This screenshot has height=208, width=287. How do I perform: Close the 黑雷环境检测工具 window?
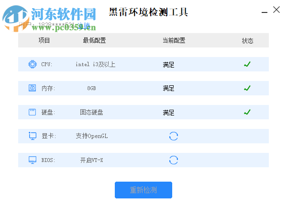coord(276,10)
